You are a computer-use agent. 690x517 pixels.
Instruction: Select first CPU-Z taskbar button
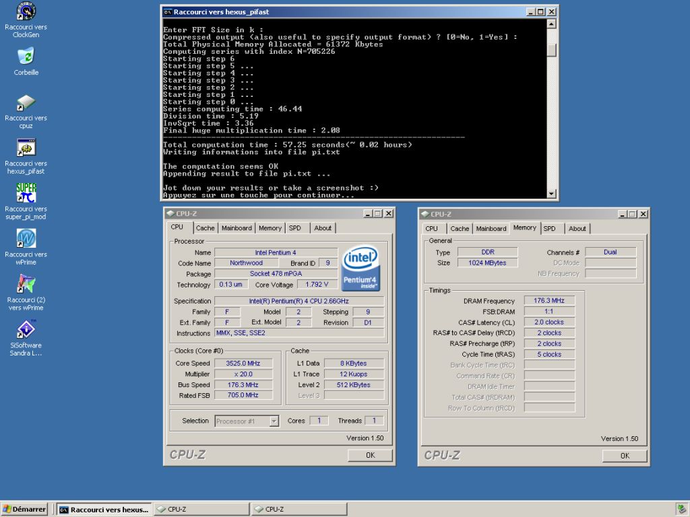click(201, 509)
